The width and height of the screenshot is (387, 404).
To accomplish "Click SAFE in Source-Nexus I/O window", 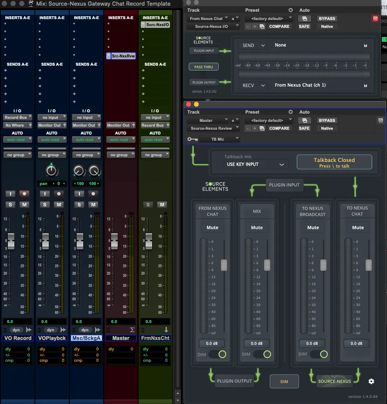I will pos(304,27).
